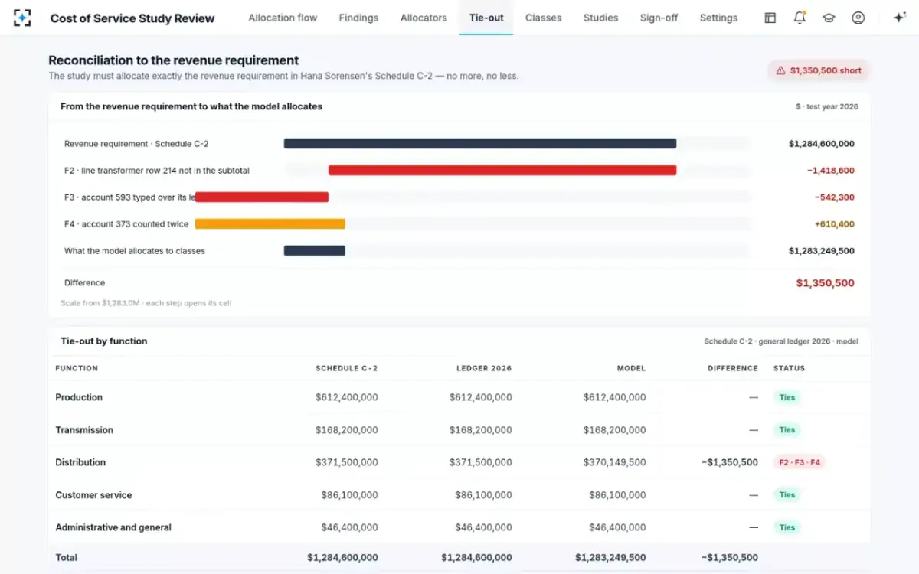The width and height of the screenshot is (919, 574).
Task: Click F4 account 373 counted twice label
Action: (126, 224)
